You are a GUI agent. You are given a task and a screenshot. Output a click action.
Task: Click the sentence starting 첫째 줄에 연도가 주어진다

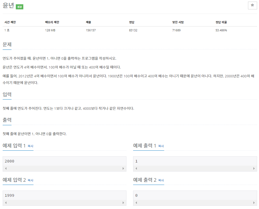pyautogui.click(x=68, y=108)
